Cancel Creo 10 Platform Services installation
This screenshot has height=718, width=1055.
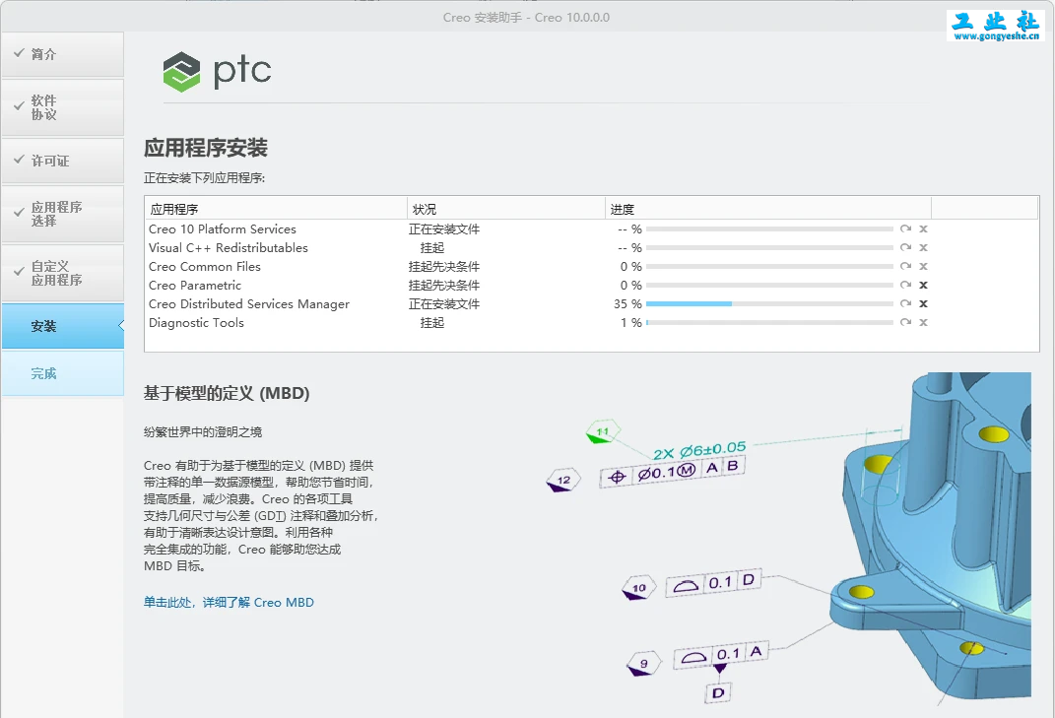coord(924,228)
